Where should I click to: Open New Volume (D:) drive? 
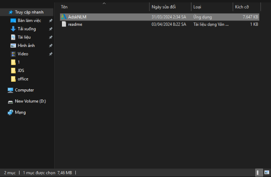(x=11, y=102)
